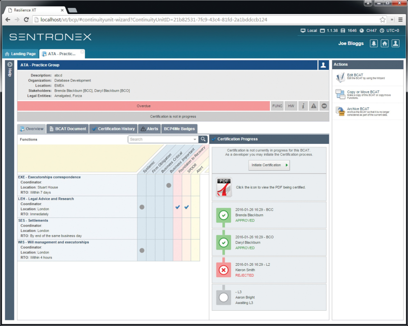Screen dimensions: 408x326
Task: Click Initiate Certification button
Action: click(269, 165)
